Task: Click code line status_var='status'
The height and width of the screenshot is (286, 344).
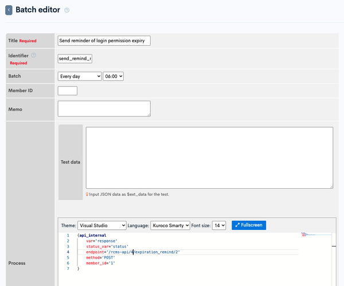Action: [x=107, y=247]
